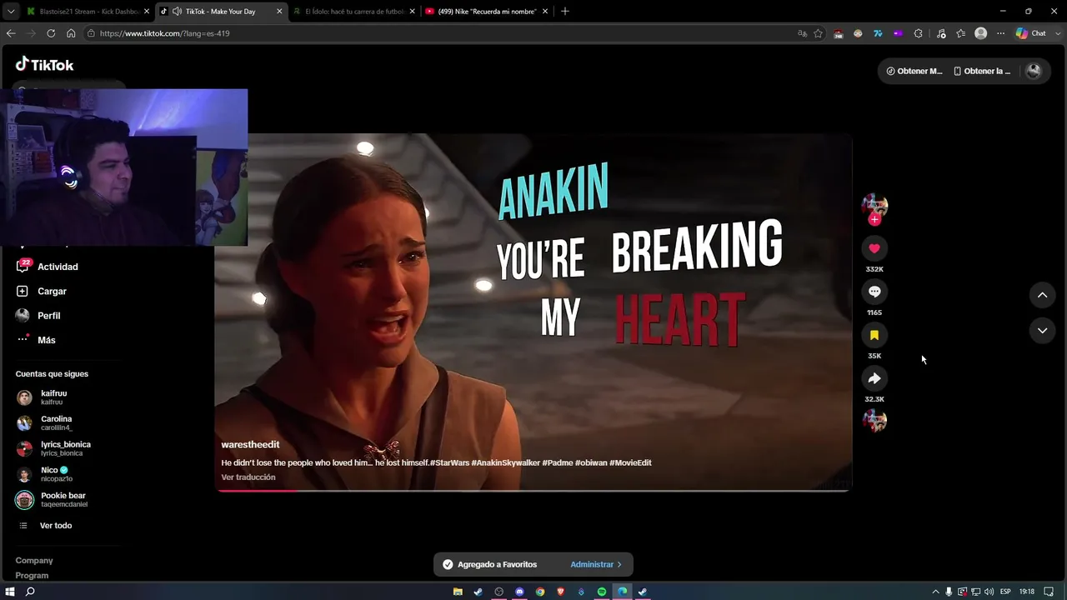Click the Obtener la... app button
This screenshot has height=600, width=1067.
(x=982, y=71)
